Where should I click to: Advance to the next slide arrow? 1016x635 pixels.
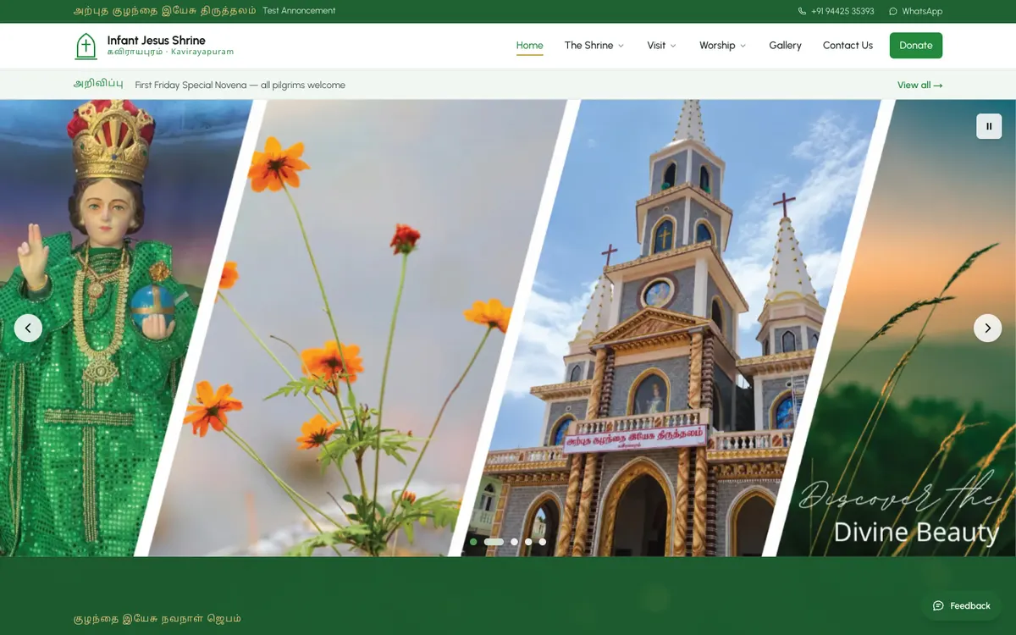click(987, 328)
